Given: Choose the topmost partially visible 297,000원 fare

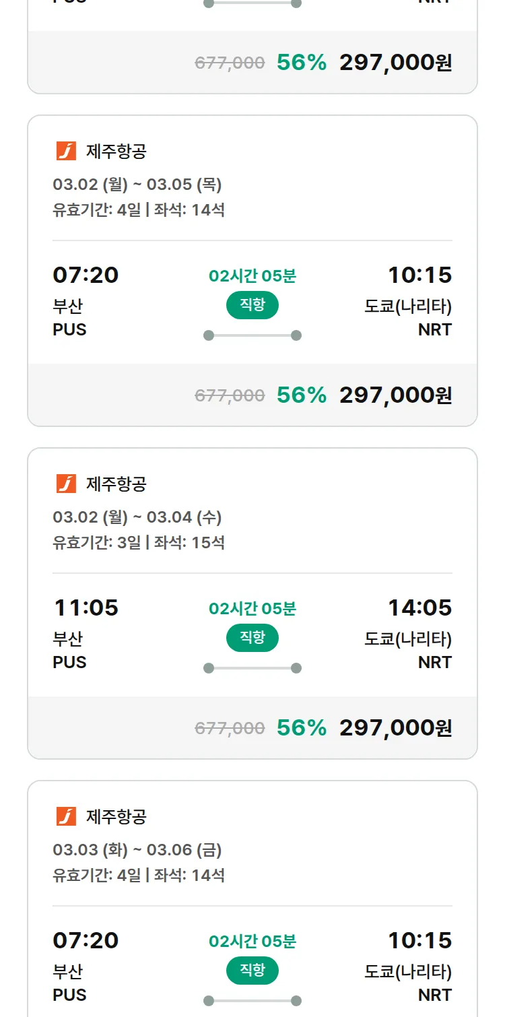Looking at the screenshot, I should [395, 63].
